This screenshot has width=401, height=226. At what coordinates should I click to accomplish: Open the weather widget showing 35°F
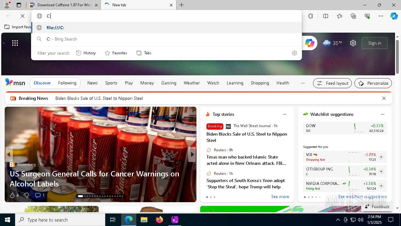pyautogui.click(x=332, y=43)
